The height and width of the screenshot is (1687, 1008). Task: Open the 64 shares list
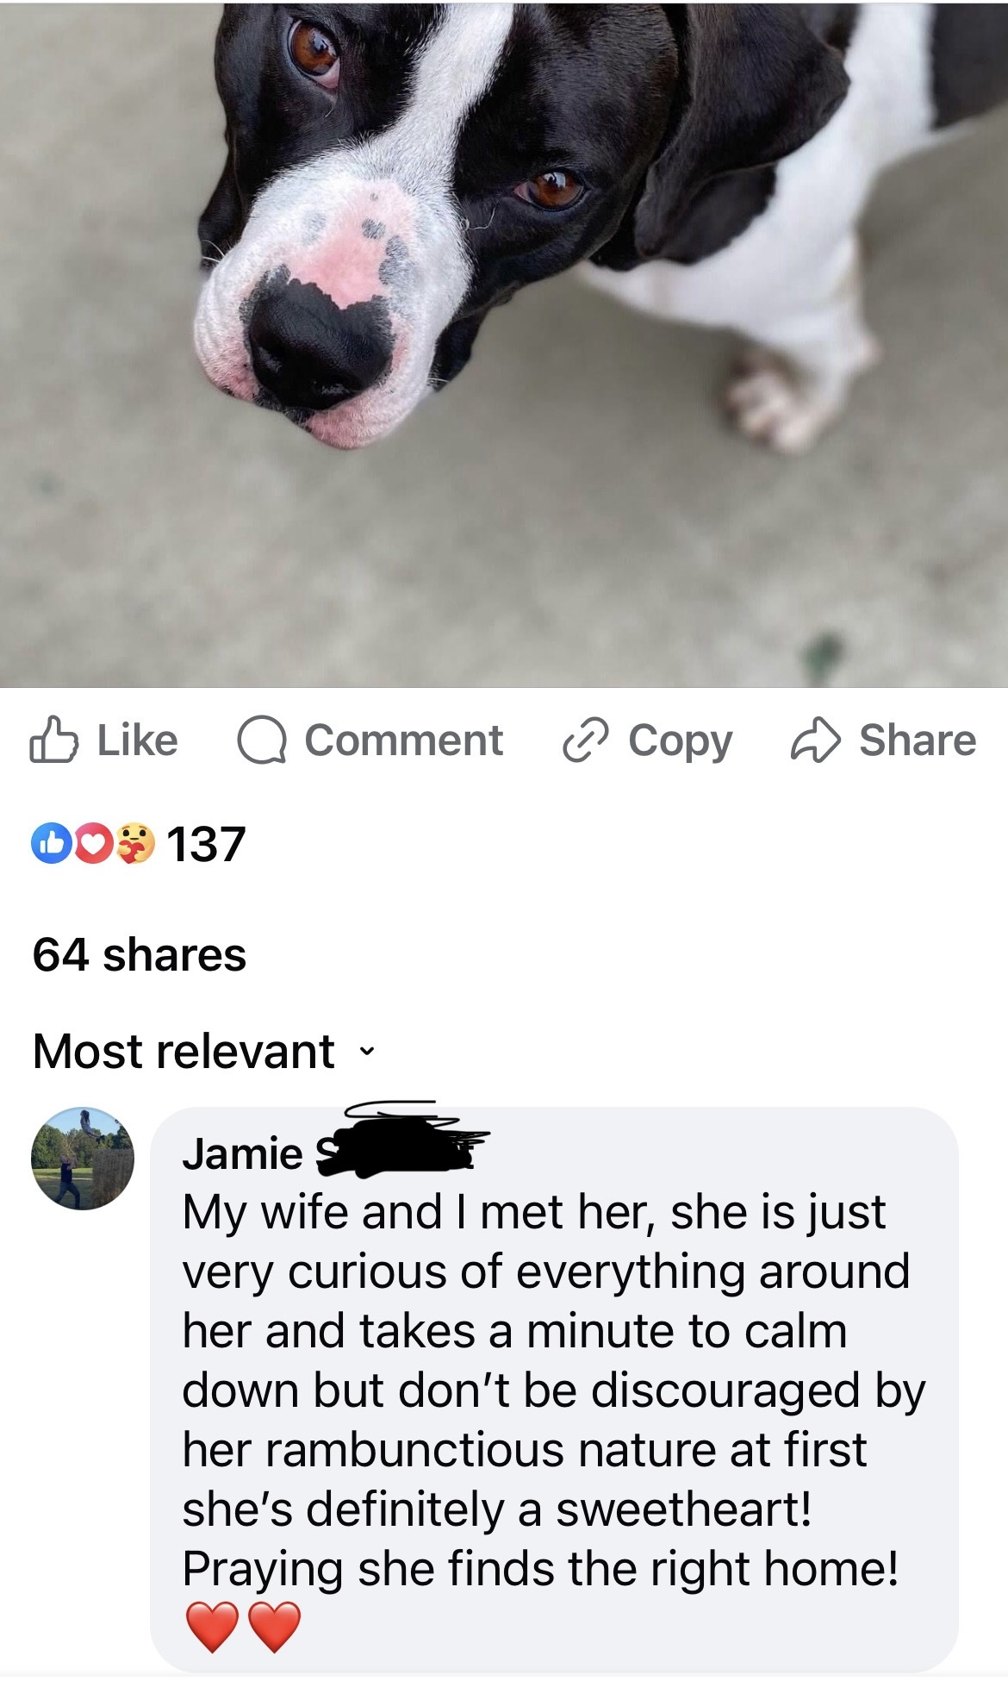140,954
